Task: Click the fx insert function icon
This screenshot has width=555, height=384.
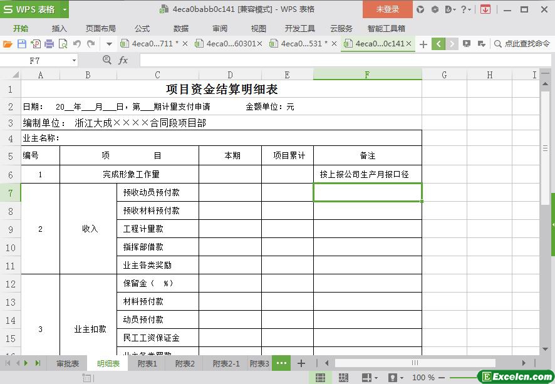Action: pyautogui.click(x=123, y=60)
